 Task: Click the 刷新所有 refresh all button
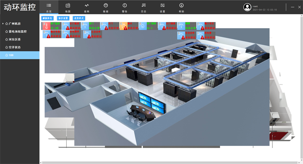[x=47, y=18]
